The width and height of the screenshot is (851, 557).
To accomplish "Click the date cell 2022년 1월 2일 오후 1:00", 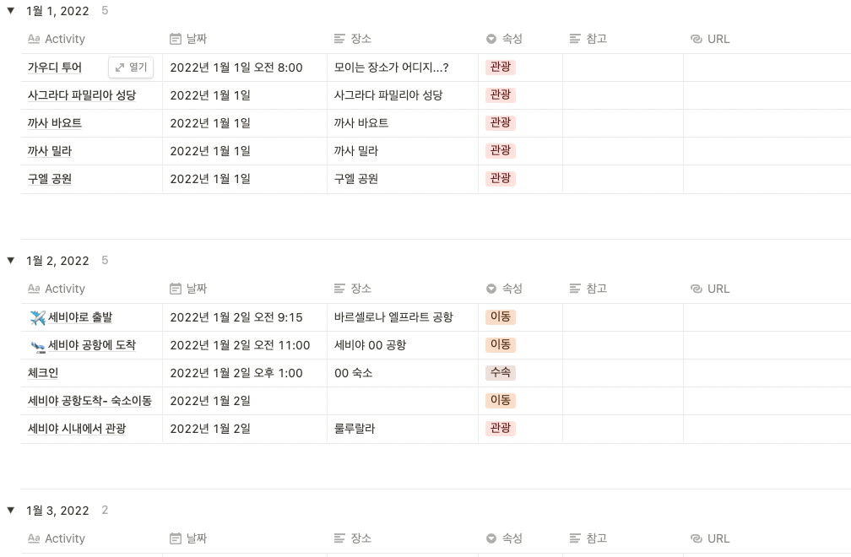I will pyautogui.click(x=236, y=373).
